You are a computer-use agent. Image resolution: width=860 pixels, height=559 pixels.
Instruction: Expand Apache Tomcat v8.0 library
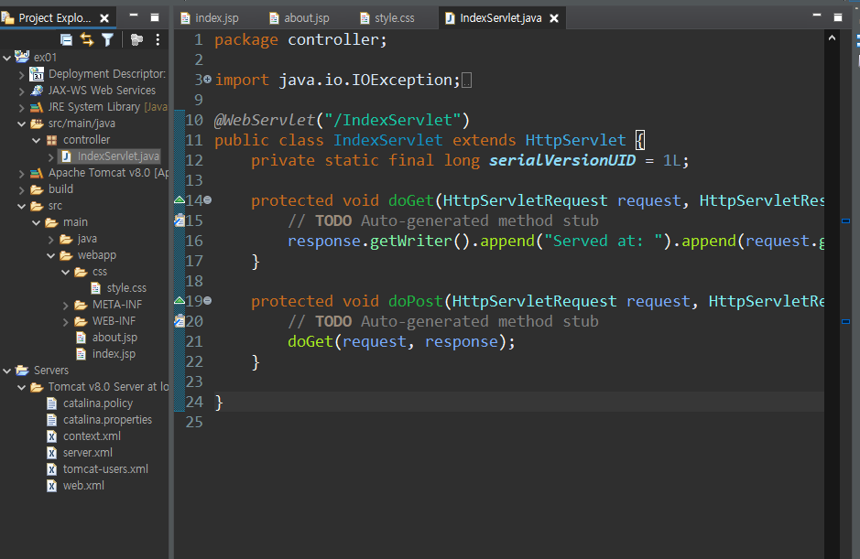(x=21, y=174)
